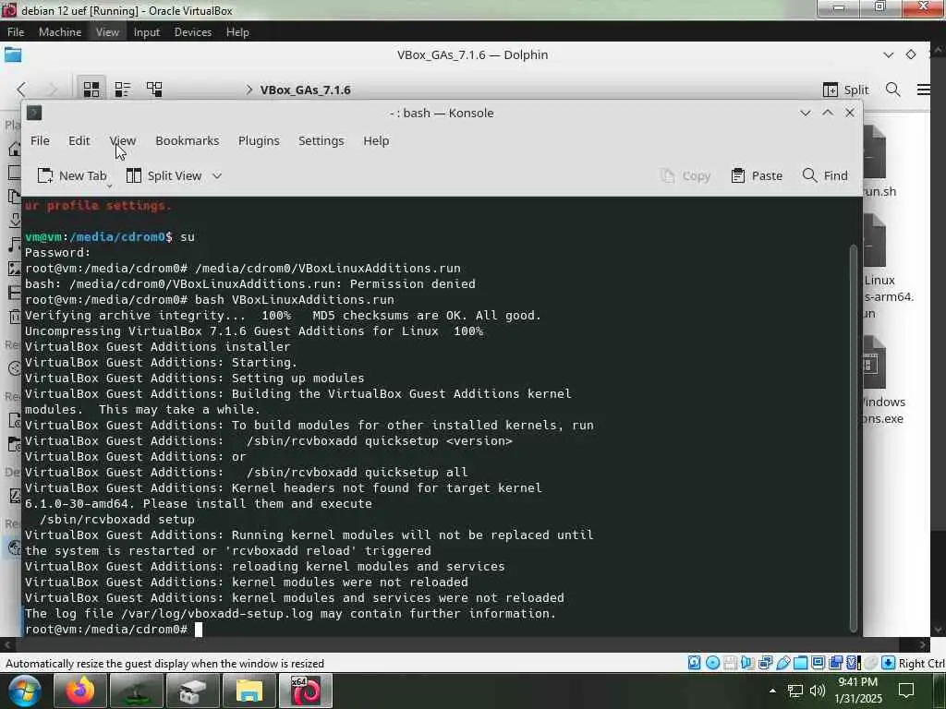Open Konsole File menu

pyautogui.click(x=40, y=140)
